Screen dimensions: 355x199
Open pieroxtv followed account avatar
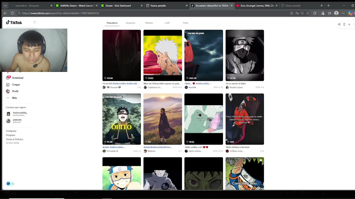point(8,121)
